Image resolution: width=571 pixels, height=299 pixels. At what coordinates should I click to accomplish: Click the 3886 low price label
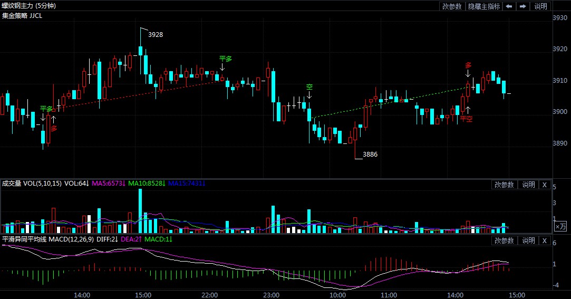point(370,155)
